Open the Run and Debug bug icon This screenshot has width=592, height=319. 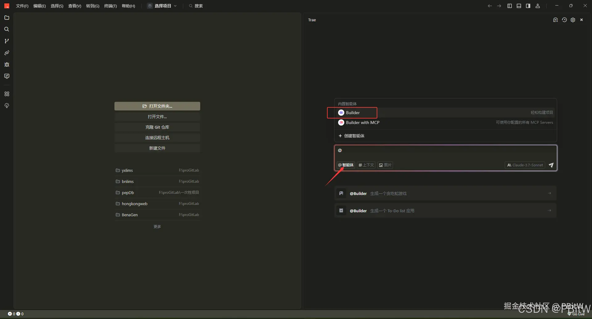tap(6, 64)
